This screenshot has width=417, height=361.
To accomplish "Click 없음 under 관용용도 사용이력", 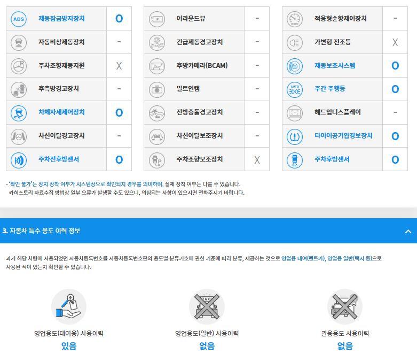I will (x=345, y=346).
